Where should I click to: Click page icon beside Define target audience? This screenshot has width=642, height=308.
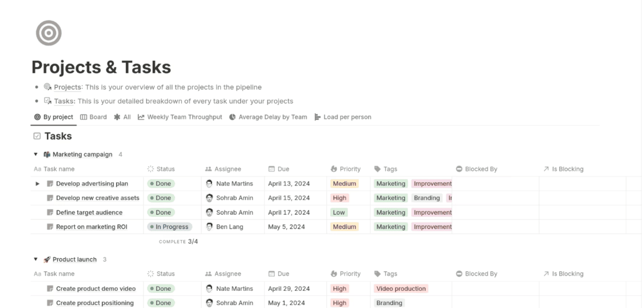point(50,213)
